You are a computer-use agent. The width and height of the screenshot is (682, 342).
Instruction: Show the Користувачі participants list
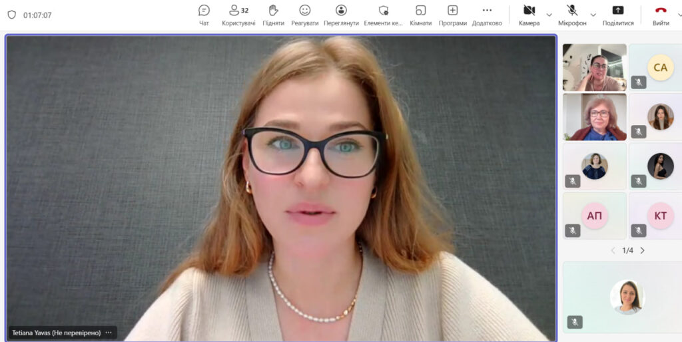(x=238, y=15)
